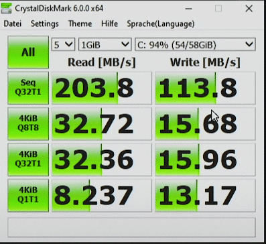This screenshot has width=266, height=244.
Task: Select the 8.237 read result
Action: click(102, 195)
